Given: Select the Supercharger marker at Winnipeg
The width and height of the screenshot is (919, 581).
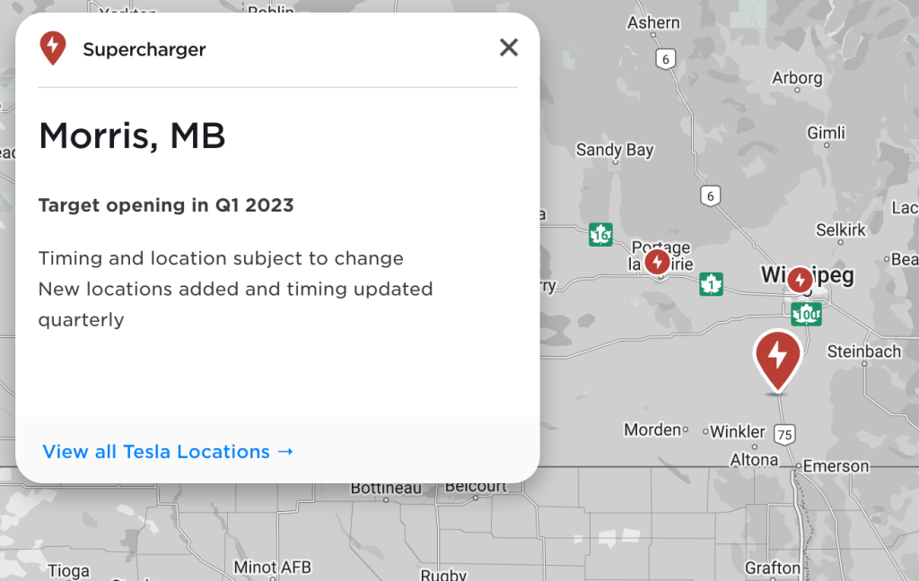Looking at the screenshot, I should pyautogui.click(x=799, y=280).
